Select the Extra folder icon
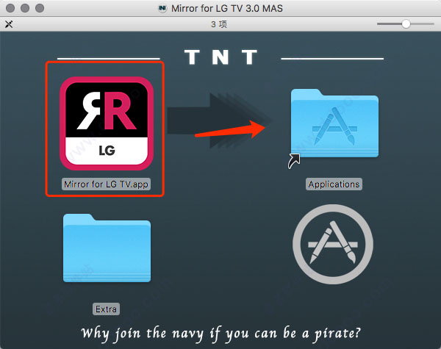 pyautogui.click(x=107, y=248)
